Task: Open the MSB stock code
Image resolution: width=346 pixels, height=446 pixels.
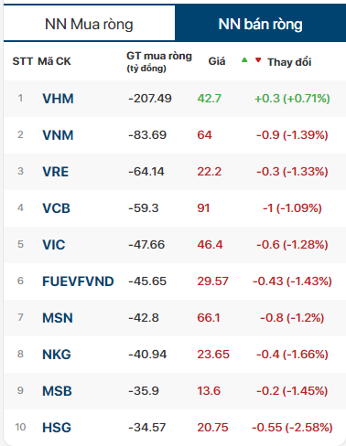Action: pyautogui.click(x=57, y=391)
